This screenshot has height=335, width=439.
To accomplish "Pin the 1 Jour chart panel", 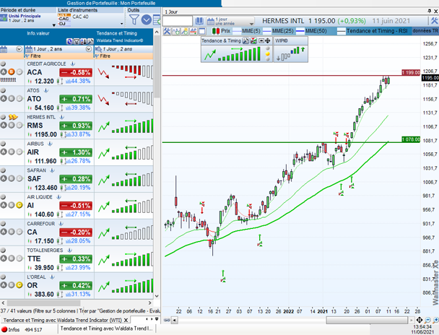I will [430, 12].
